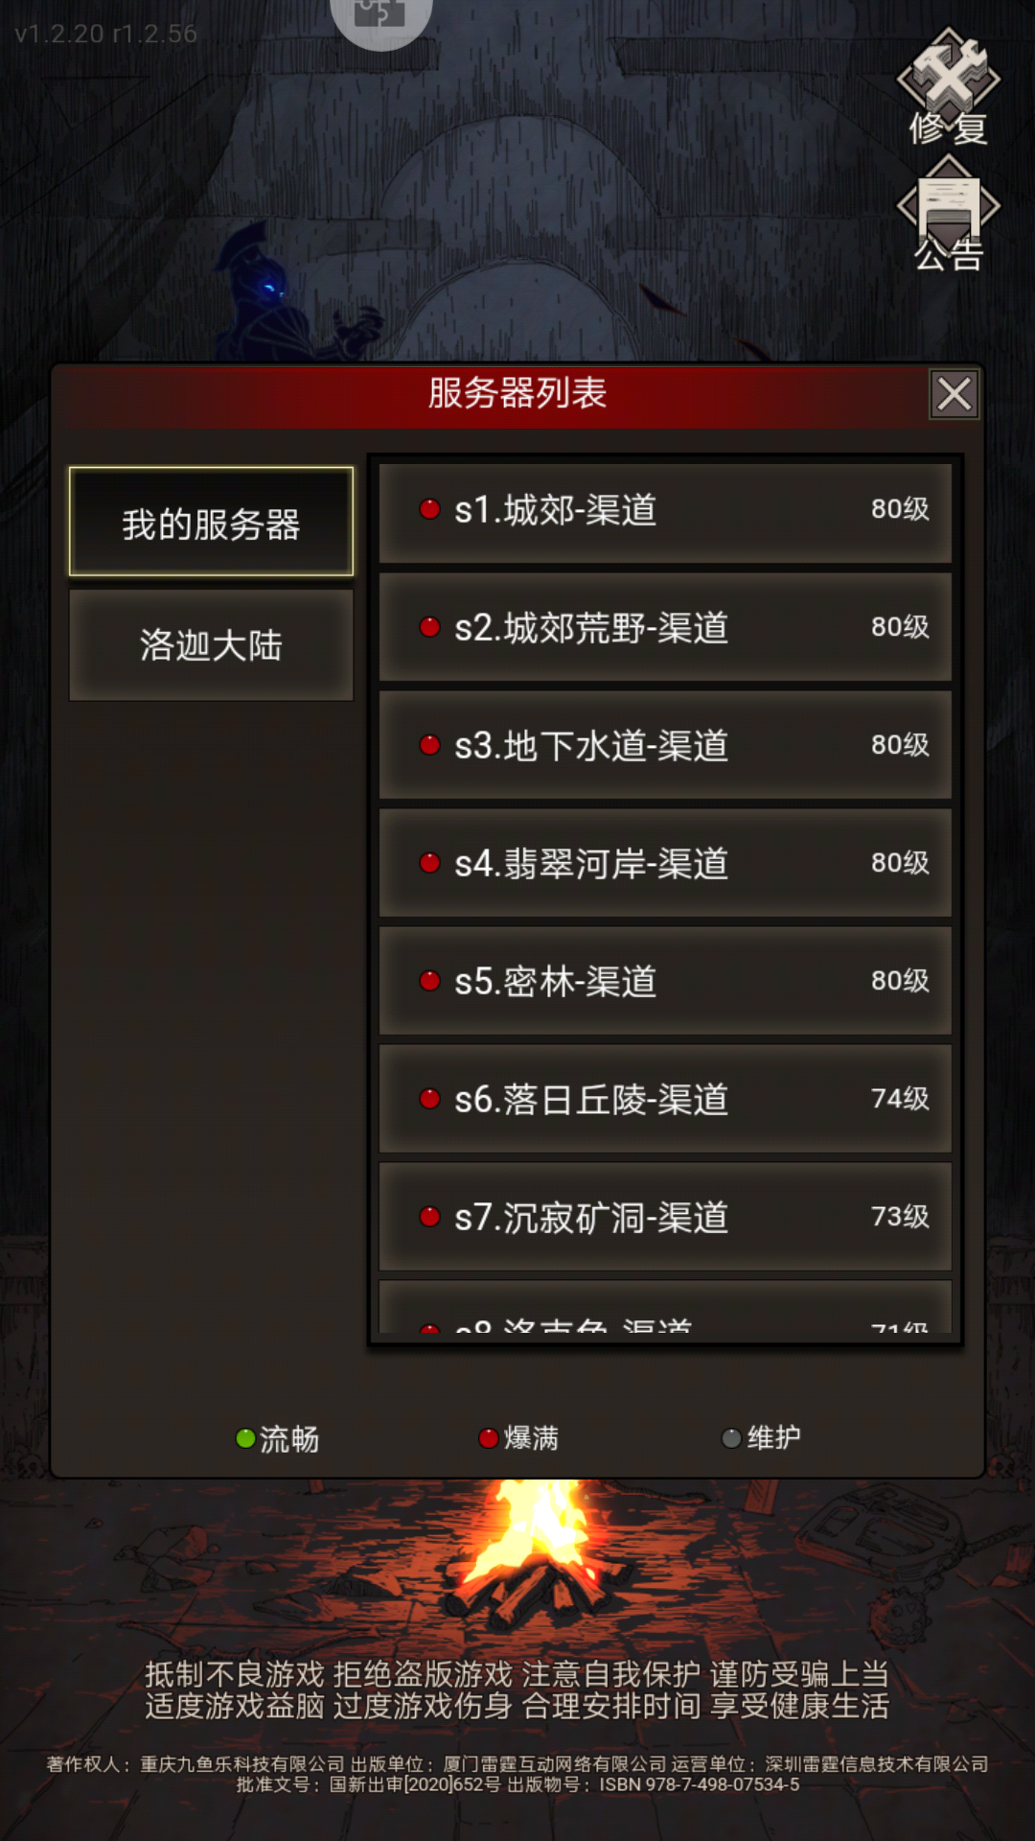Click the green 流畅 status indicator

pos(246,1438)
